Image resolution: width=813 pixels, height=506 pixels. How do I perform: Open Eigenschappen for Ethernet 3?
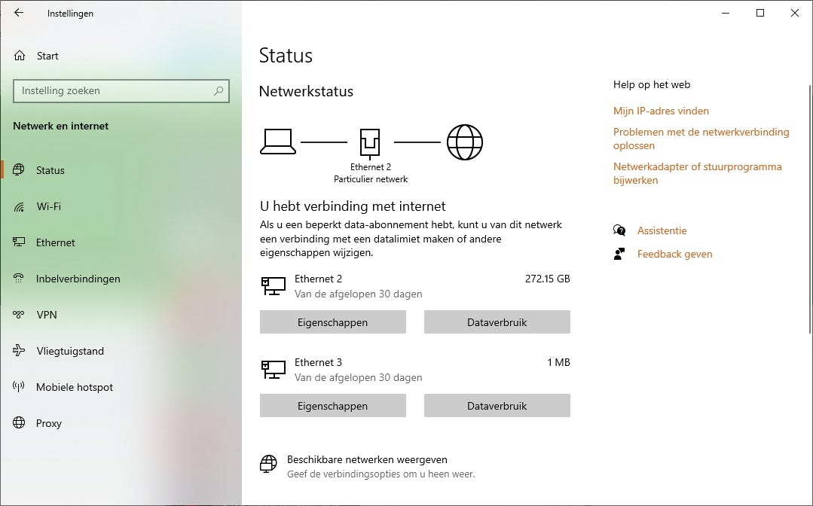[x=332, y=406]
